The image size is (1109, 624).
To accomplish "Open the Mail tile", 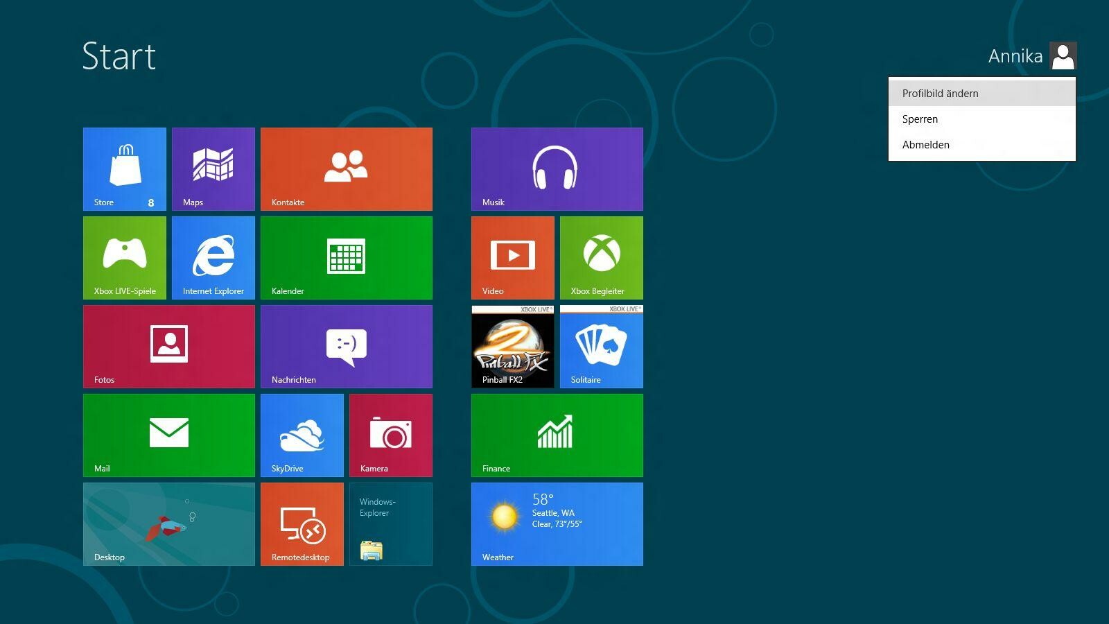I will [169, 435].
